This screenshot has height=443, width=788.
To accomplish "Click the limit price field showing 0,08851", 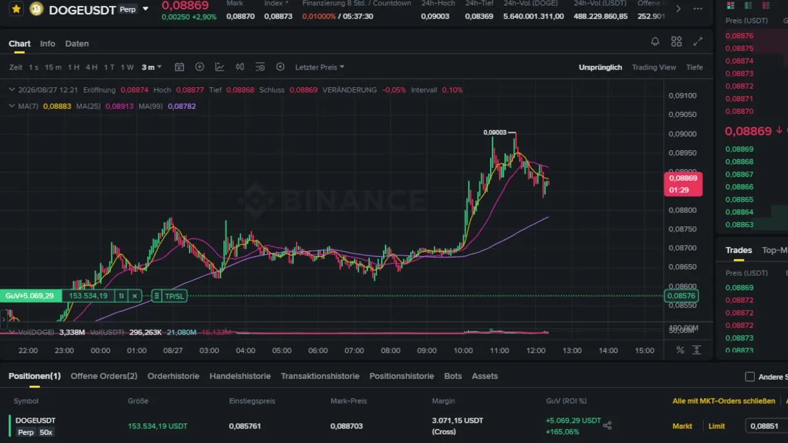I will click(x=766, y=426).
